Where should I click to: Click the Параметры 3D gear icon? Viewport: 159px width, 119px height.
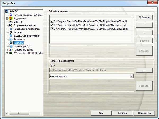coord(11,46)
